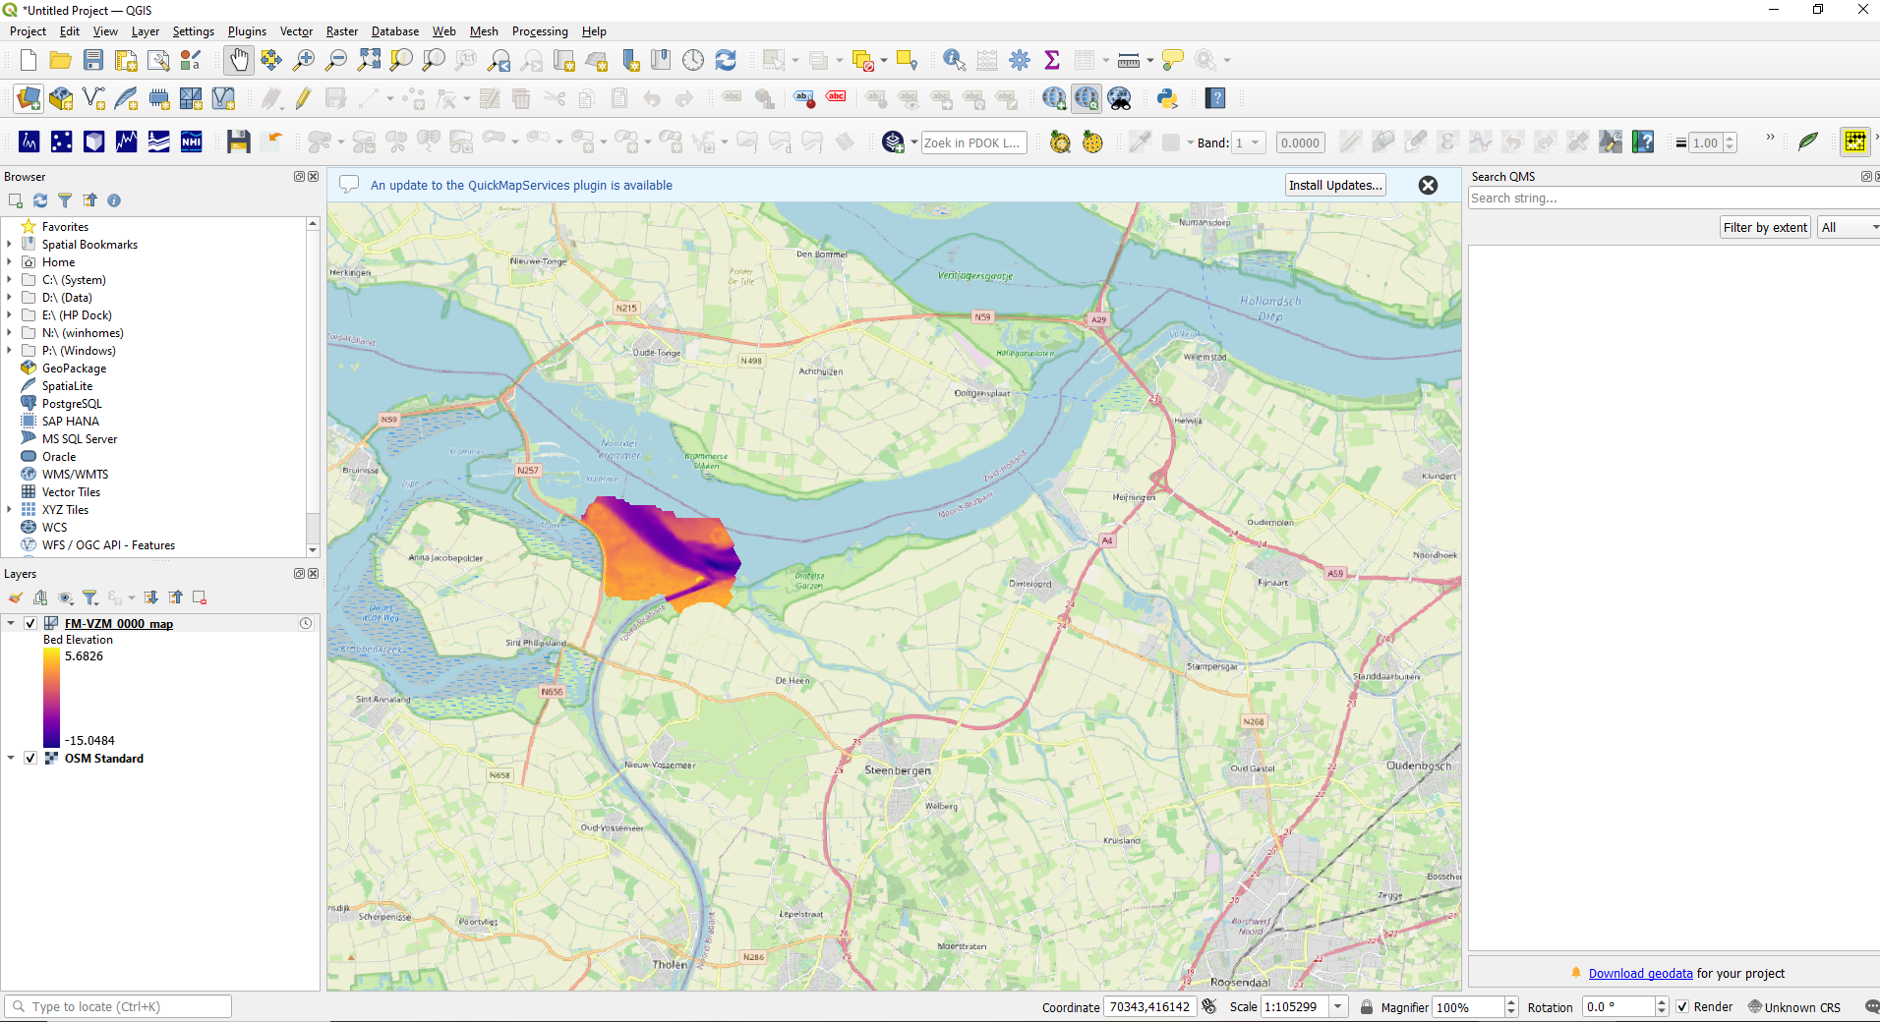Click the Zoom In magnifier tool
This screenshot has height=1022, width=1880.
click(304, 60)
